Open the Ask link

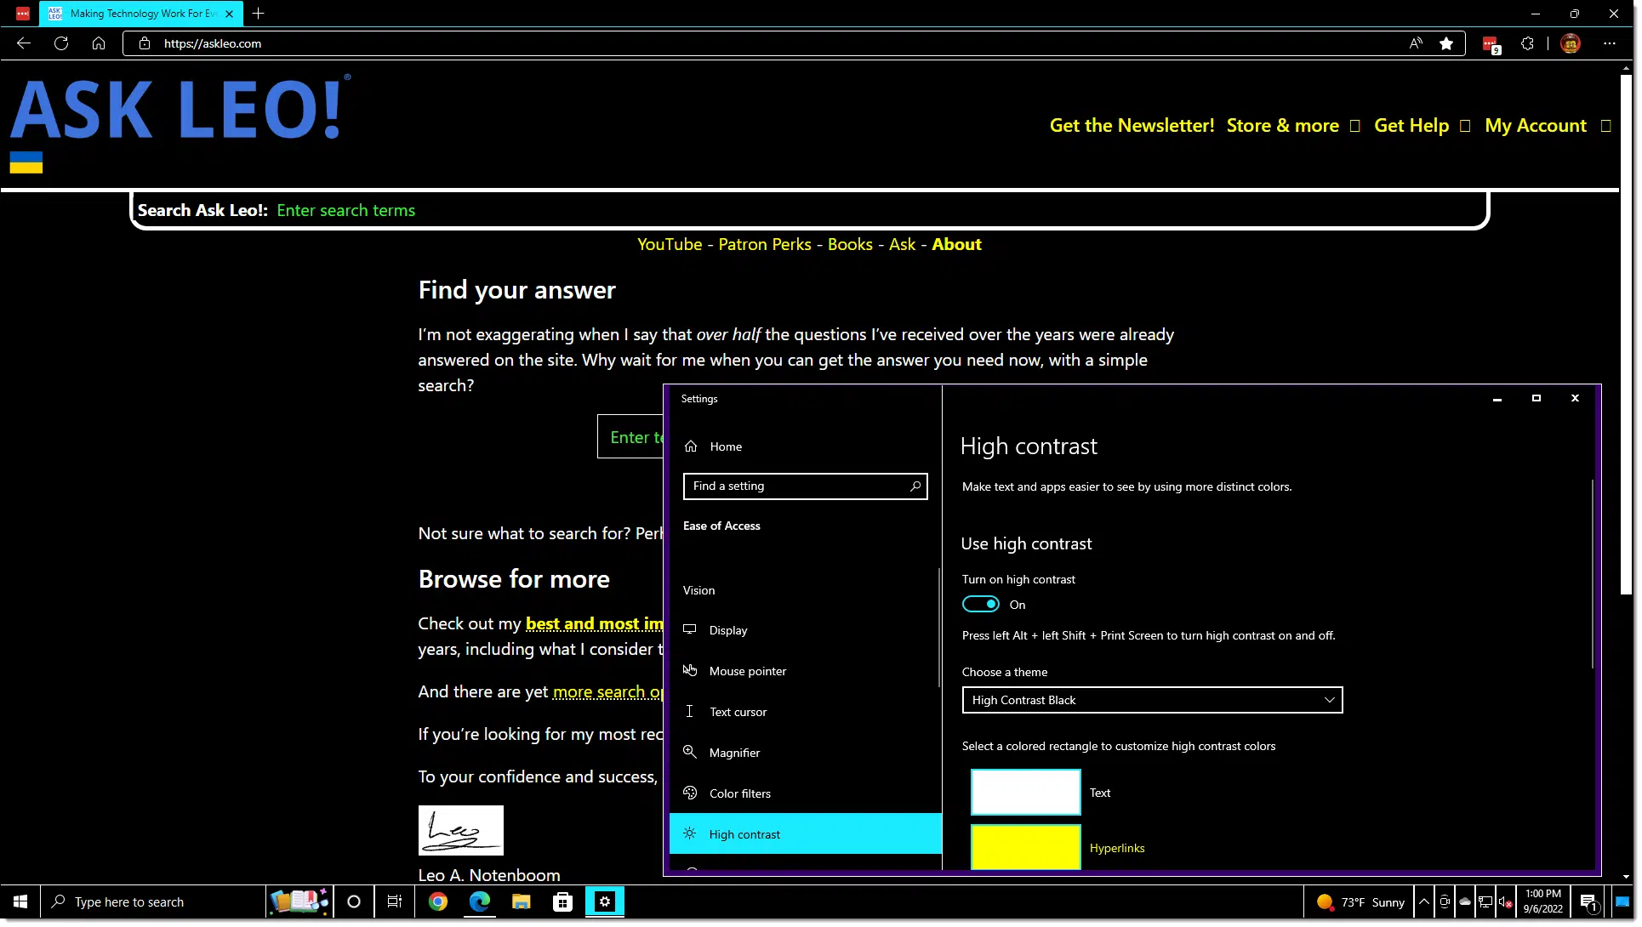(x=902, y=245)
